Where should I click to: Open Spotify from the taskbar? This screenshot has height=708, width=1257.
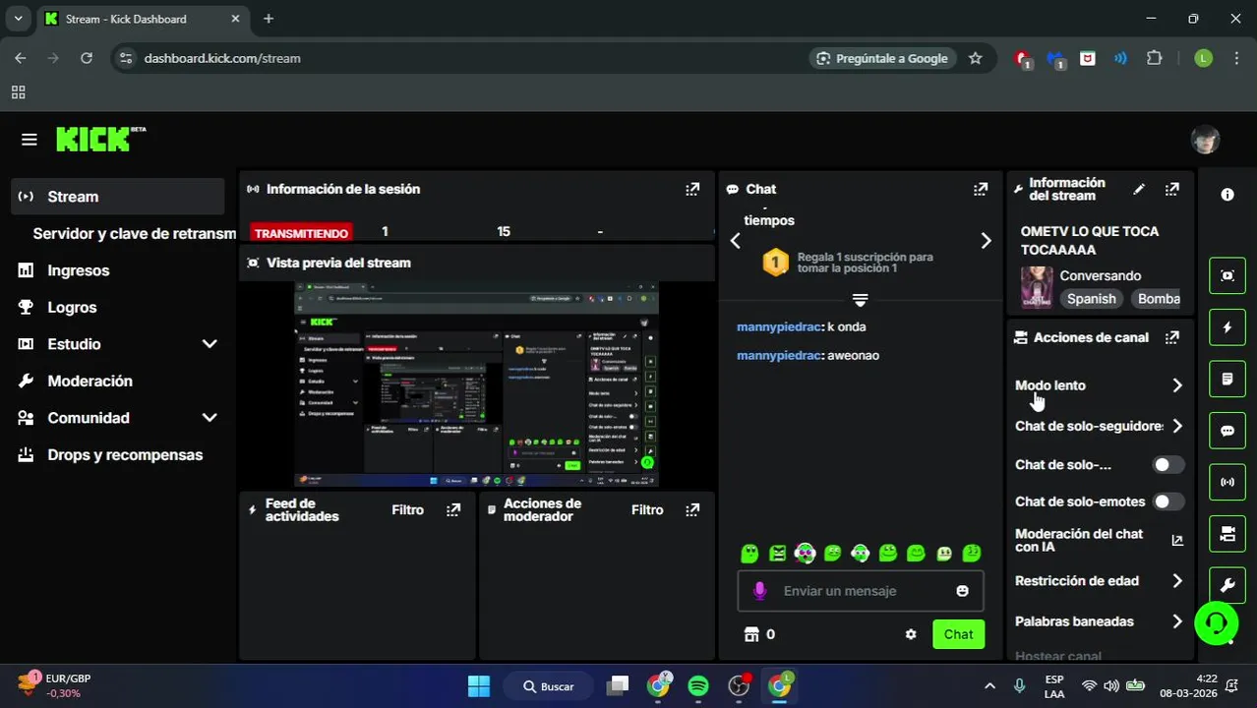coord(698,686)
